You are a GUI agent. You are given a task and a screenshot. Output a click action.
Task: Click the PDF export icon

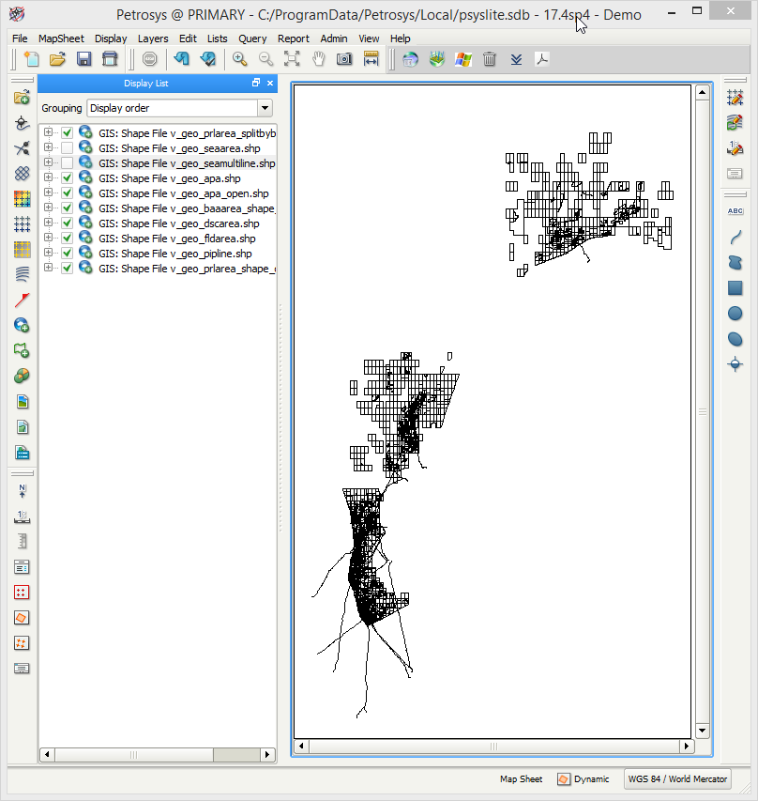[x=542, y=59]
